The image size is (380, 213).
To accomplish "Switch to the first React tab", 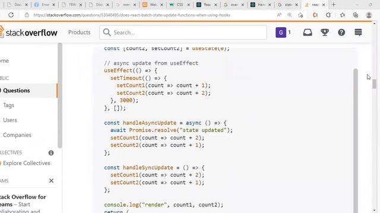I will (207, 5).
